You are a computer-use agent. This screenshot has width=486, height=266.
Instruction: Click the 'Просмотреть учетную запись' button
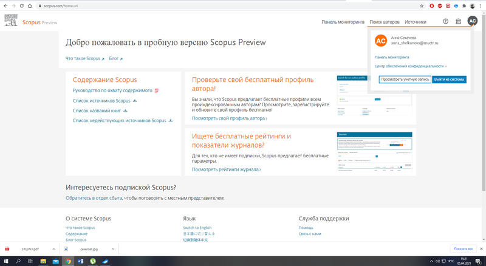[x=405, y=80]
